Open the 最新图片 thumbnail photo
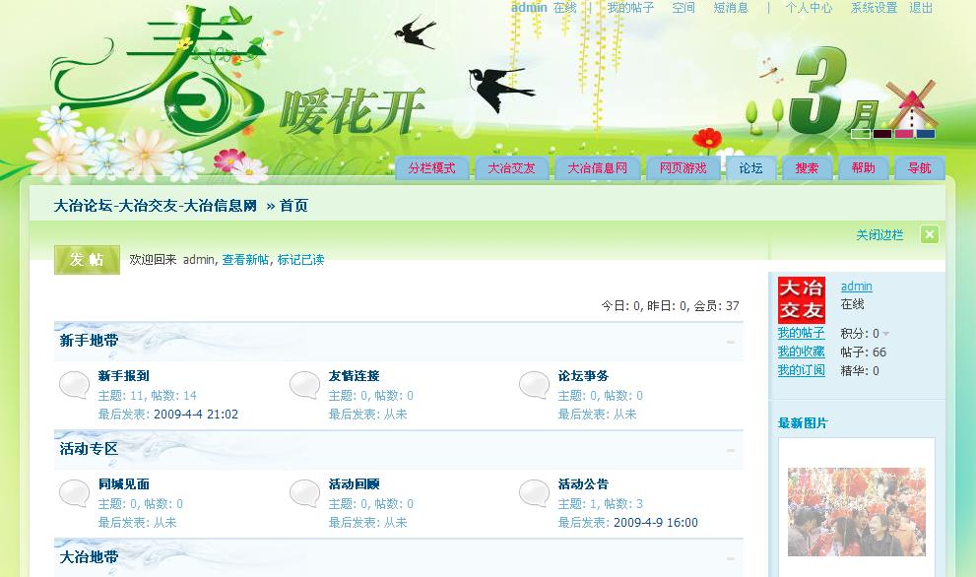976x577 pixels. [857, 512]
